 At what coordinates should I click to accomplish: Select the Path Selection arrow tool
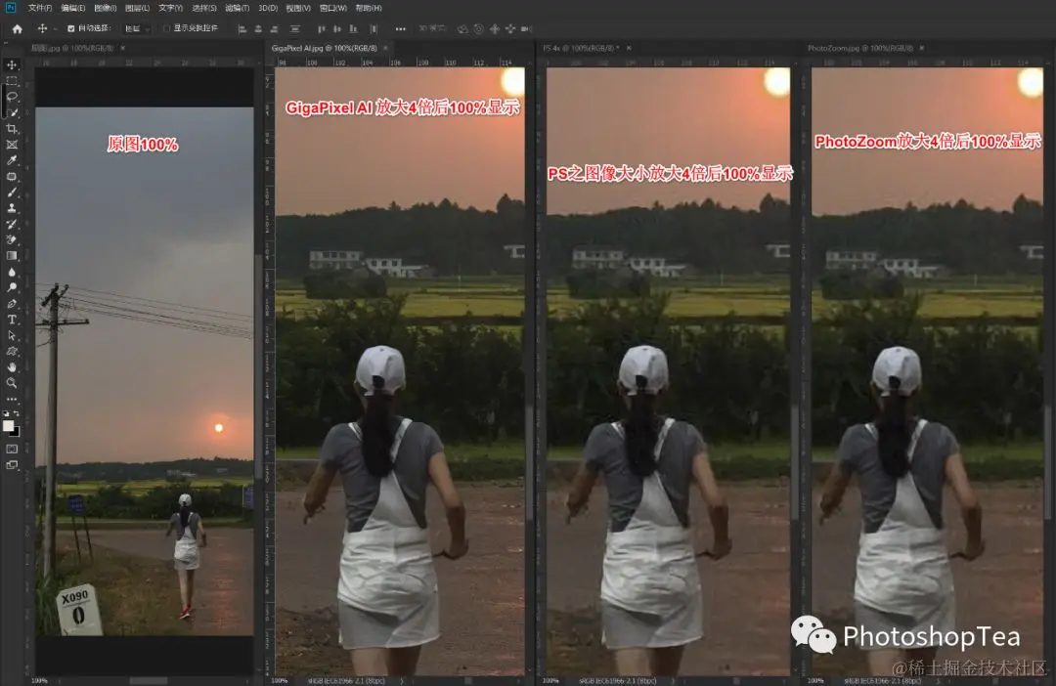pyautogui.click(x=12, y=335)
